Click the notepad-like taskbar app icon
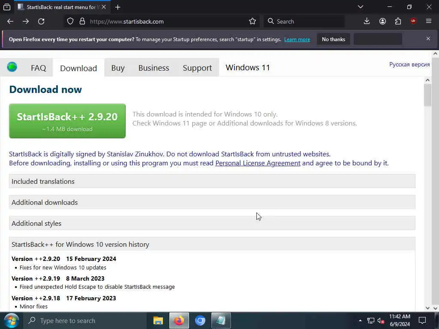Image resolution: width=439 pixels, height=329 pixels. click(x=221, y=320)
